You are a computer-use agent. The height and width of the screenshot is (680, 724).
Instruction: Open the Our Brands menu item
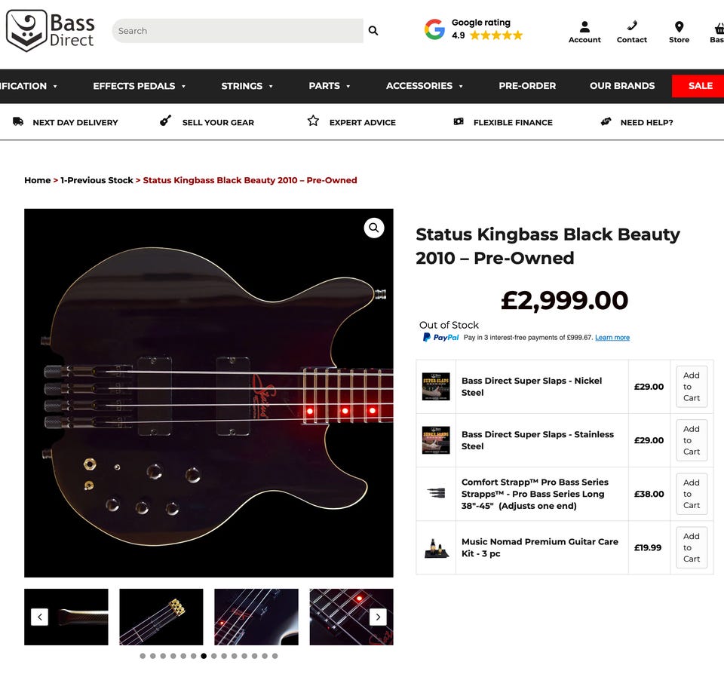[622, 86]
